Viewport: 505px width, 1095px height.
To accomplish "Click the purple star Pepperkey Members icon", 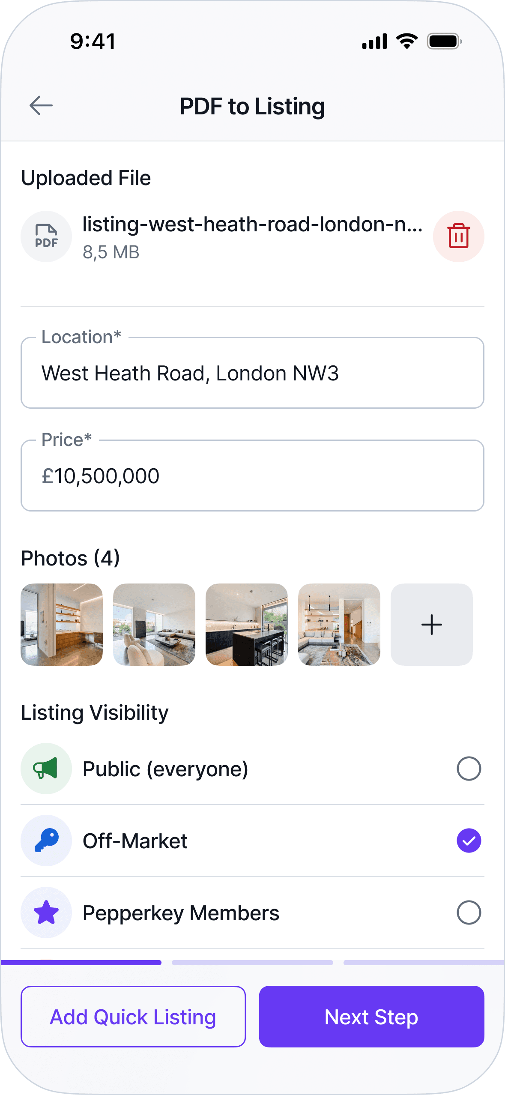I will (x=46, y=912).
